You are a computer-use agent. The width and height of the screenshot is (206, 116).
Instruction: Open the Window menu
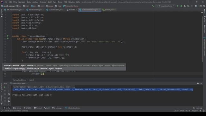pos(71,2)
